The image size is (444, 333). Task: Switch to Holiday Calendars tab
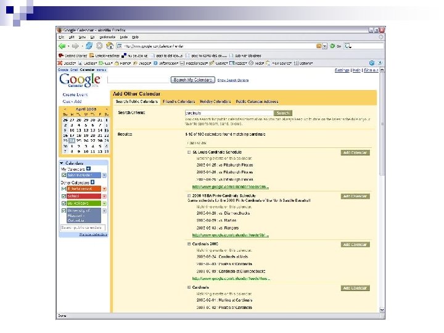coord(215,101)
